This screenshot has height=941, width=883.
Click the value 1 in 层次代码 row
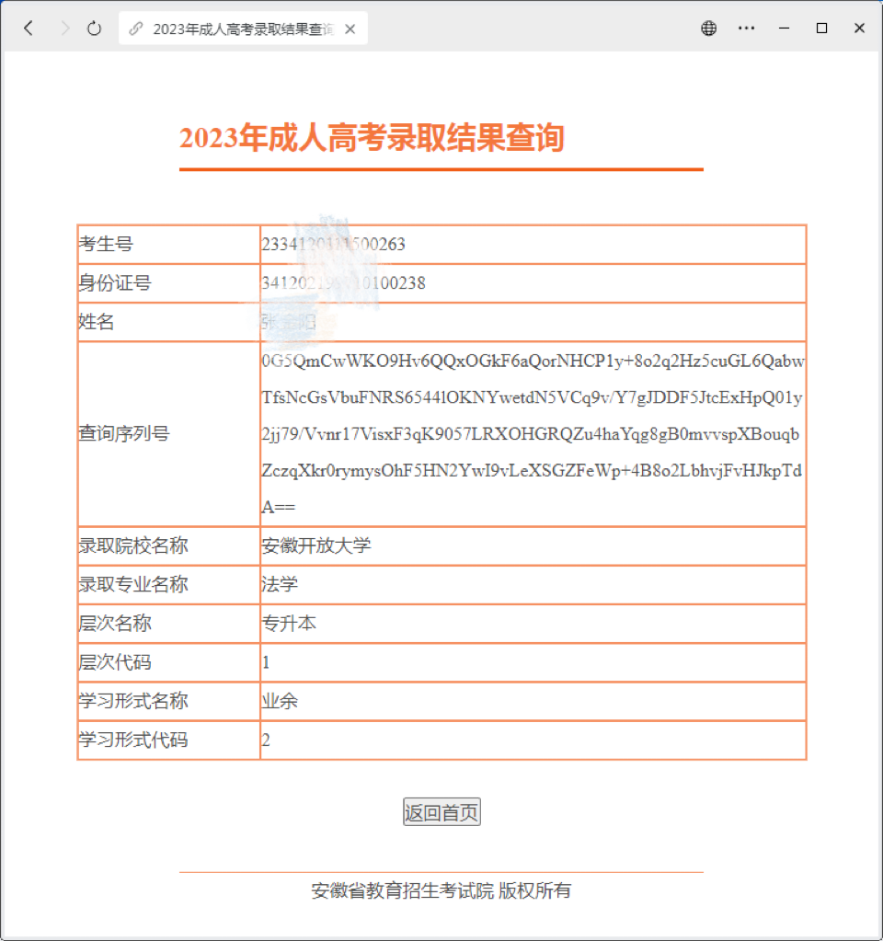point(266,662)
